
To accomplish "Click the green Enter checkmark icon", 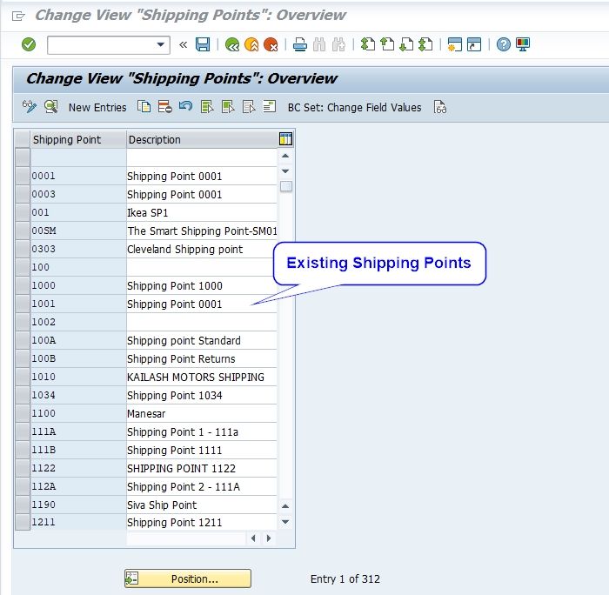I will 29,44.
